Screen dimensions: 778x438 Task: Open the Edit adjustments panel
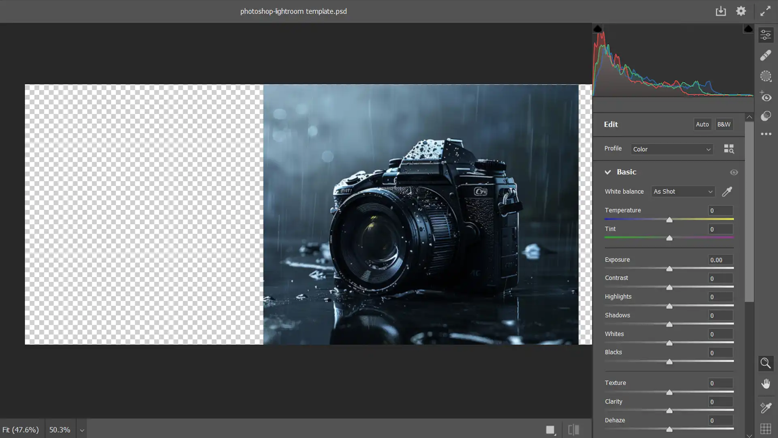point(766,35)
